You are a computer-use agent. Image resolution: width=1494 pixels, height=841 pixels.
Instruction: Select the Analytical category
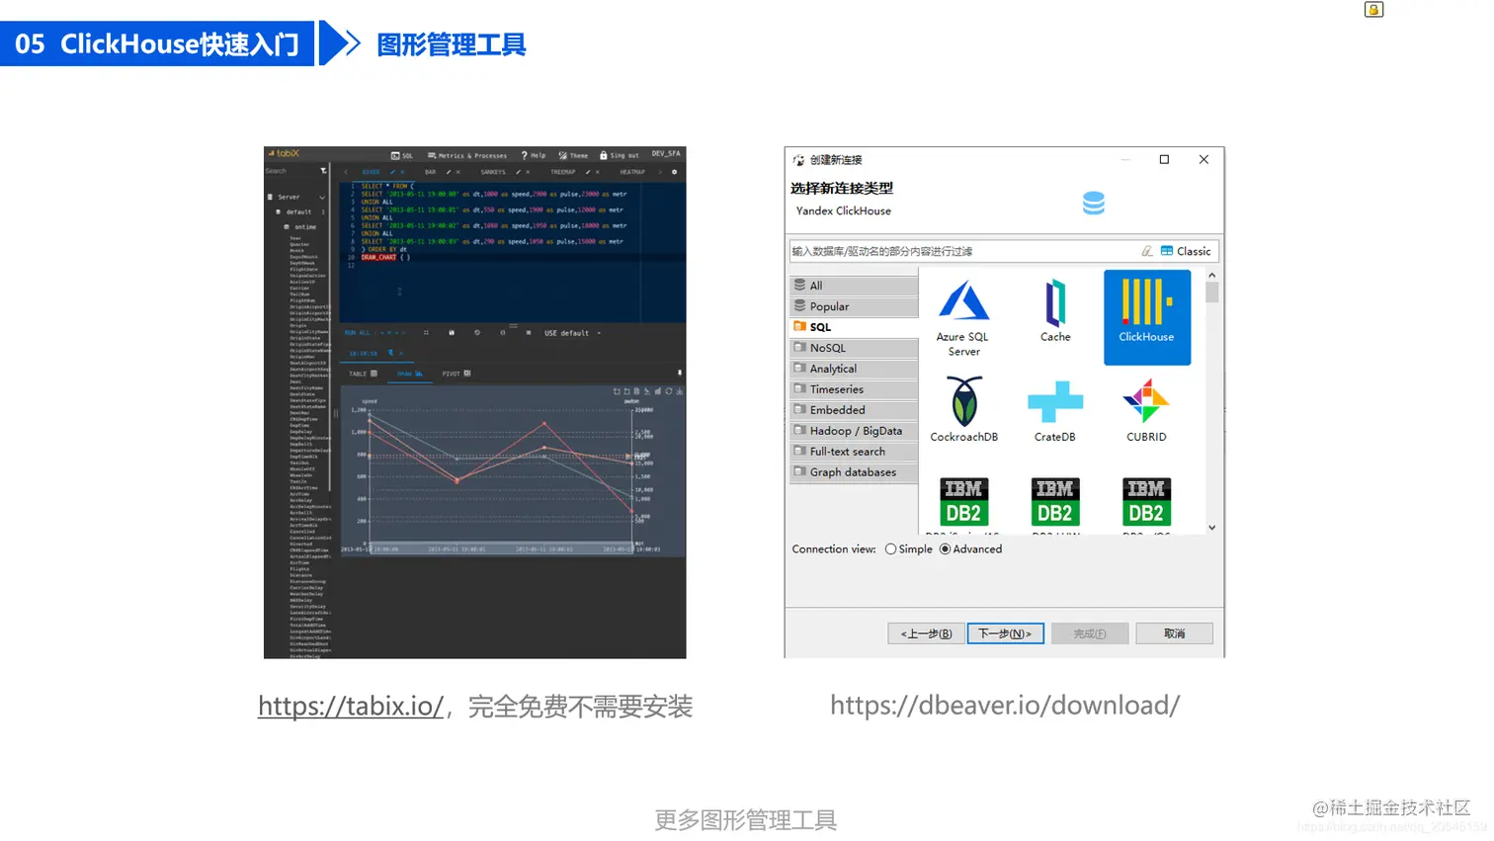tap(854, 369)
